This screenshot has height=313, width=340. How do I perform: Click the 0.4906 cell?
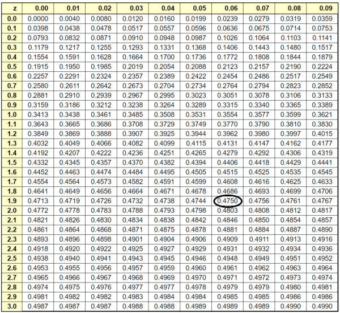(x=196, y=239)
